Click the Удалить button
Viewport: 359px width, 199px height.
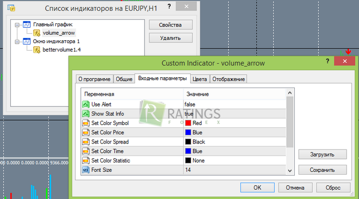(171, 38)
